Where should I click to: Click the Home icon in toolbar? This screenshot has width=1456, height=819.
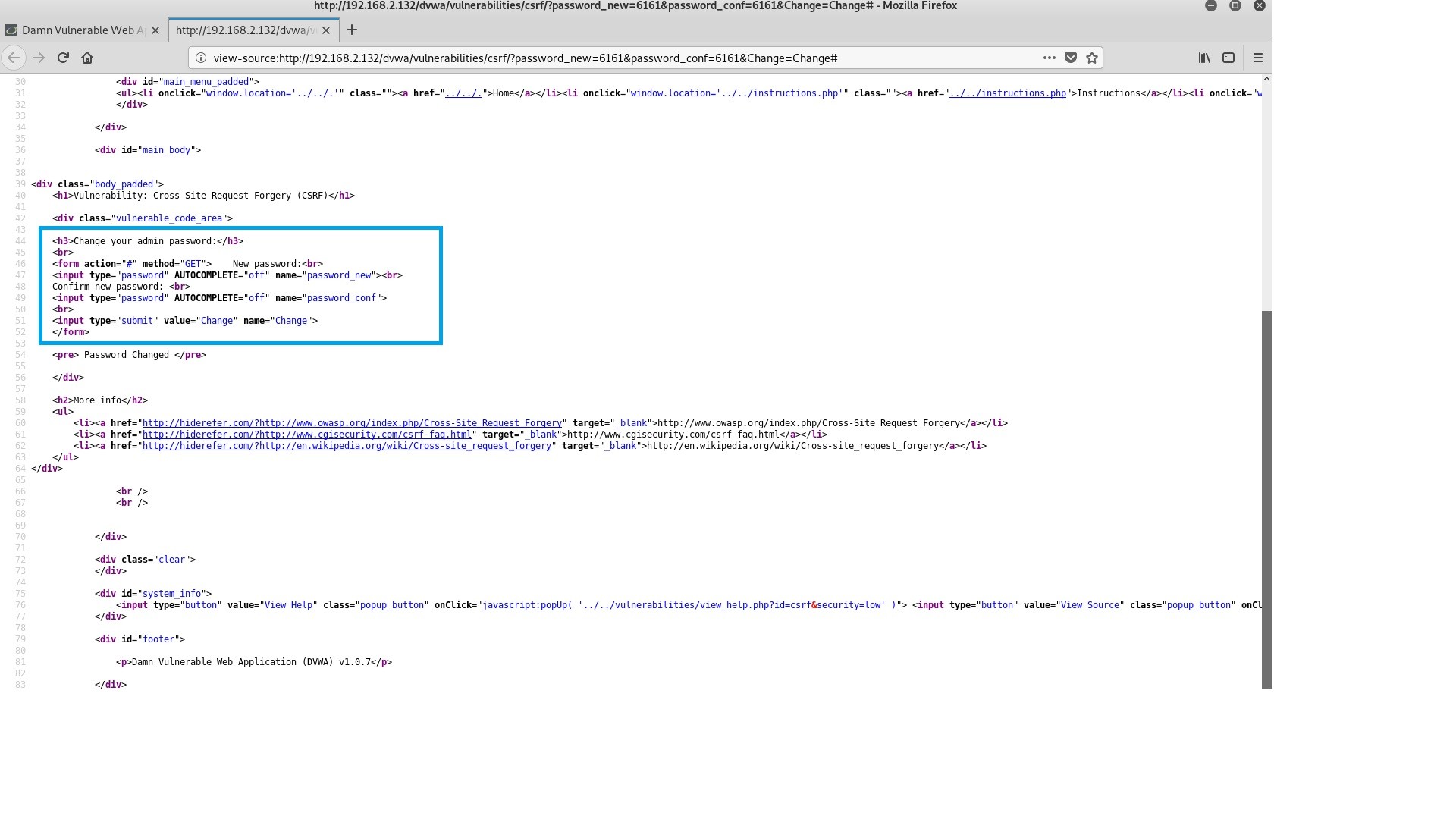click(x=87, y=58)
